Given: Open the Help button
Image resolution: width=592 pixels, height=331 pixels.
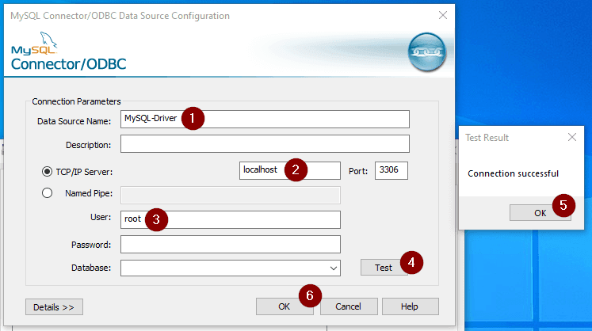Looking at the screenshot, I should pyautogui.click(x=410, y=306).
